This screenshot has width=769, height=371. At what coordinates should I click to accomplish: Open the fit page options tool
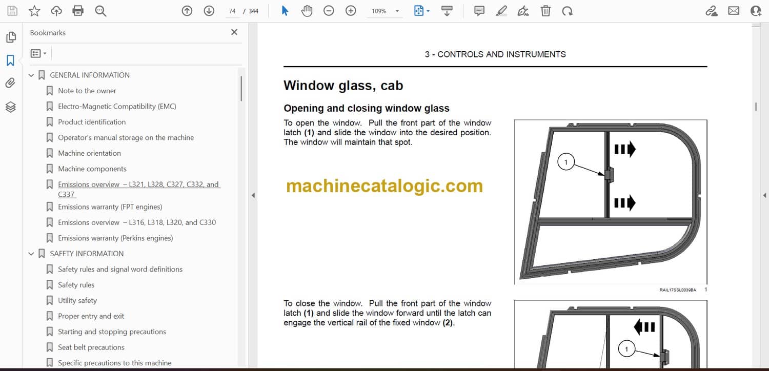[x=421, y=11]
